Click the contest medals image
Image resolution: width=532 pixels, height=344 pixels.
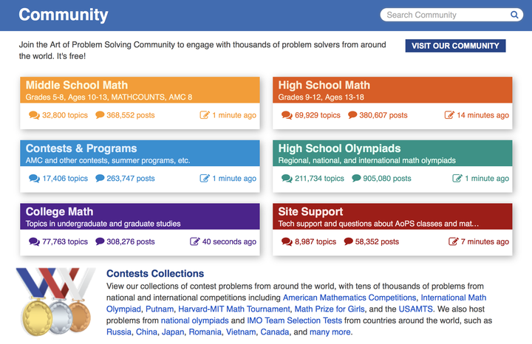54,300
